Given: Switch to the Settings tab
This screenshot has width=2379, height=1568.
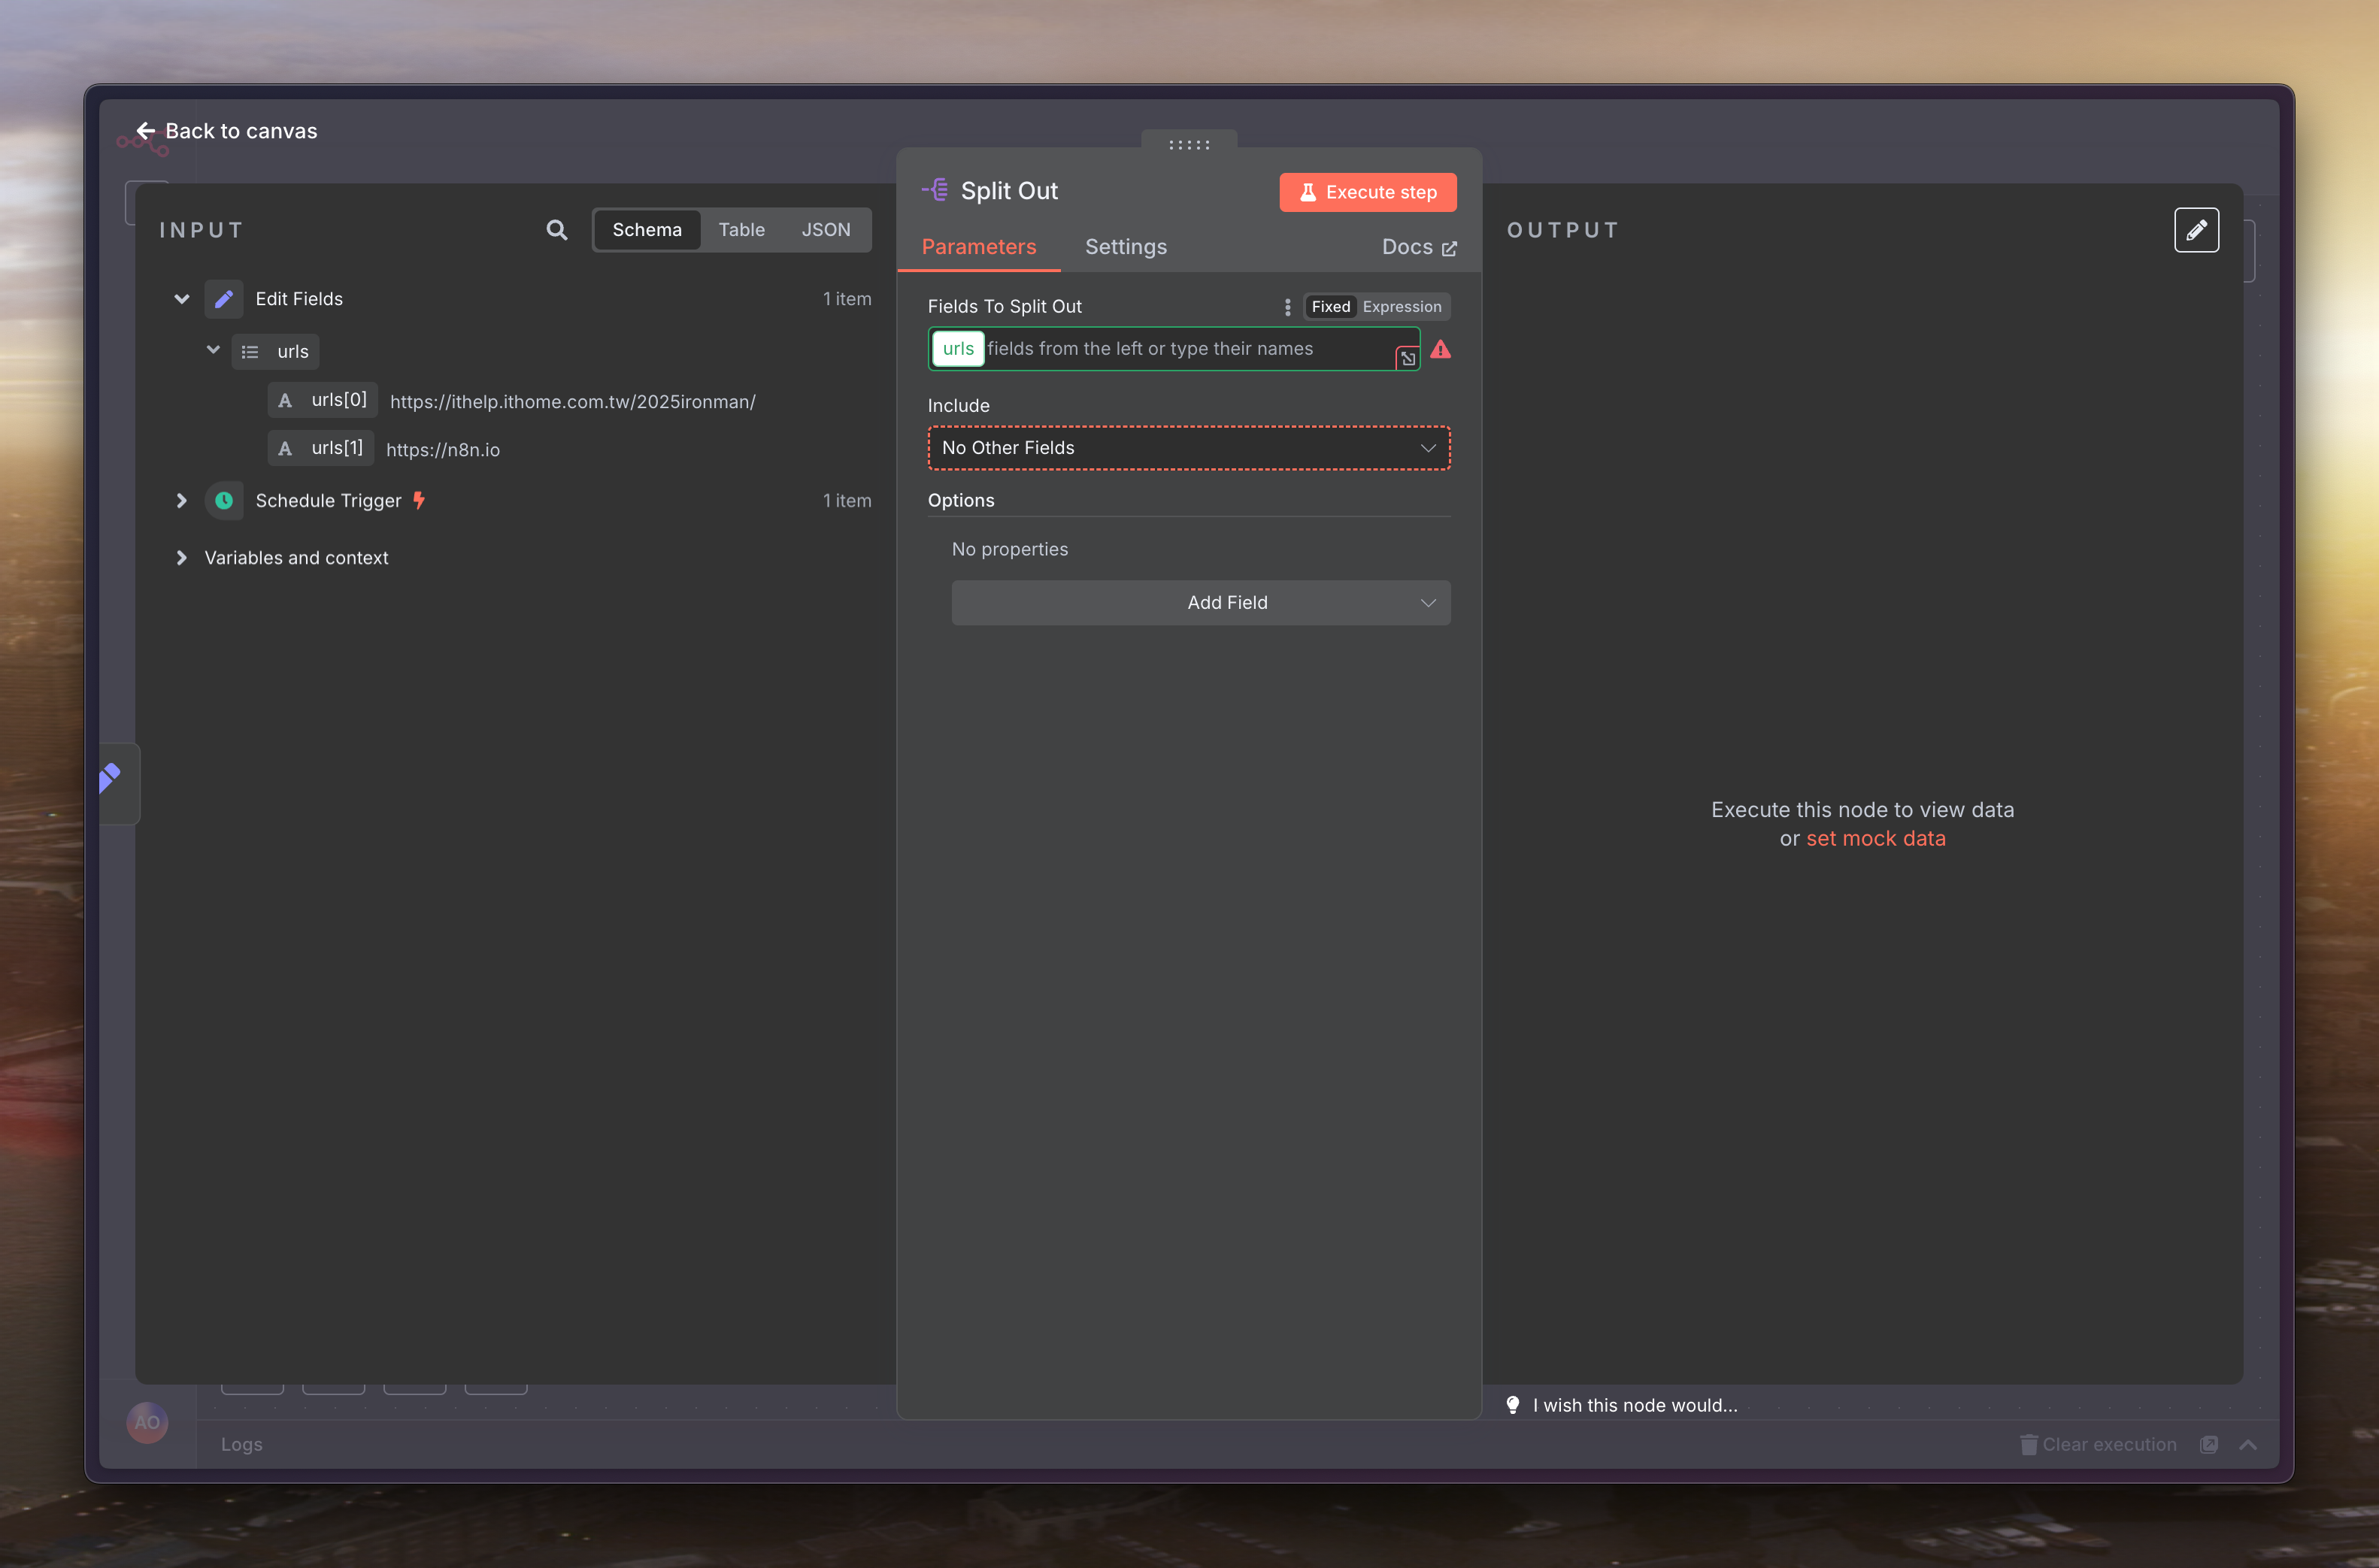Looking at the screenshot, I should 1125,247.
